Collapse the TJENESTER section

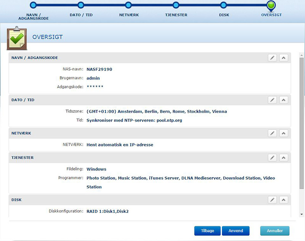click(x=284, y=157)
